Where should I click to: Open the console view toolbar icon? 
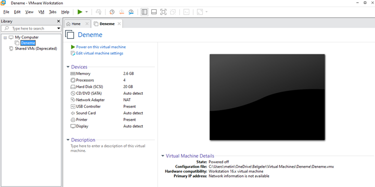(186, 12)
